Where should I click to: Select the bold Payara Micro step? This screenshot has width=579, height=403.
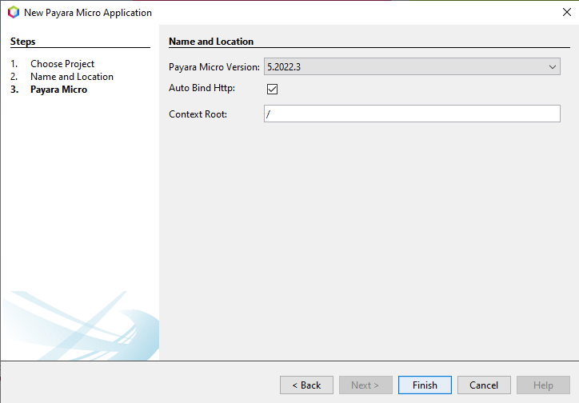click(59, 90)
